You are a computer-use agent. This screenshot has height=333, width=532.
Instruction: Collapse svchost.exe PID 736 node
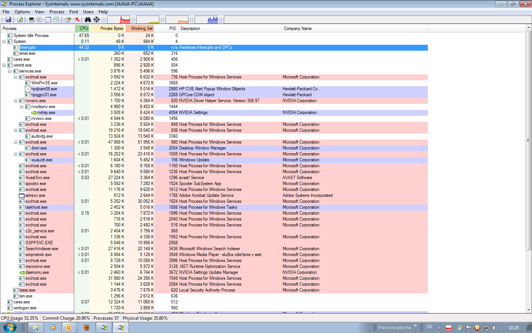pos(16,77)
